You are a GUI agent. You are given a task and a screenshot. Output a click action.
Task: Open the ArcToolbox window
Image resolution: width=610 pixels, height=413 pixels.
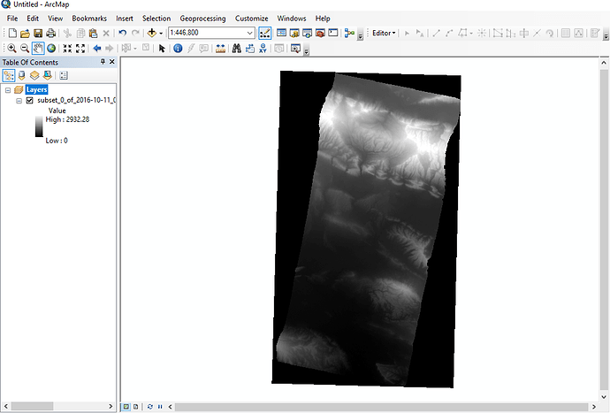(320, 33)
